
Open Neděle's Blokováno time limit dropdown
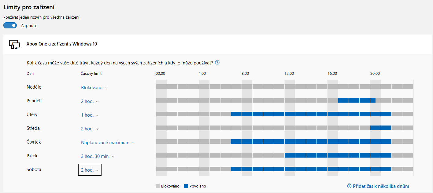point(94,88)
